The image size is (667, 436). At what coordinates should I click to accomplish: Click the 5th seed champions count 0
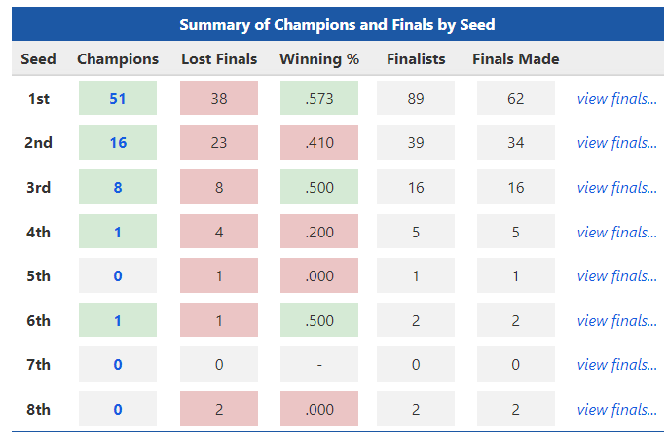click(118, 276)
